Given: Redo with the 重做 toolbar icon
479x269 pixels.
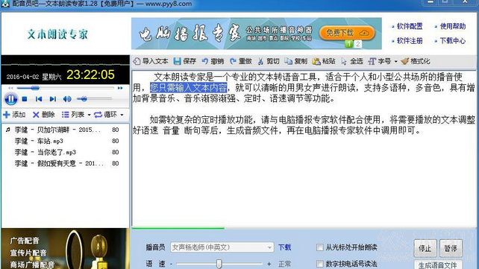Looking at the screenshot, I should (241, 61).
